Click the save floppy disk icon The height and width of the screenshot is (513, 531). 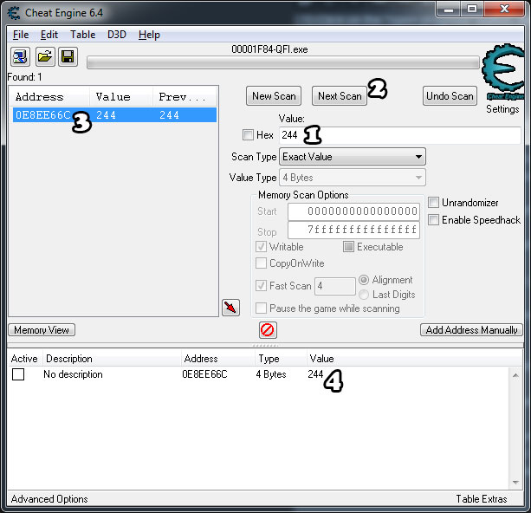(x=68, y=56)
